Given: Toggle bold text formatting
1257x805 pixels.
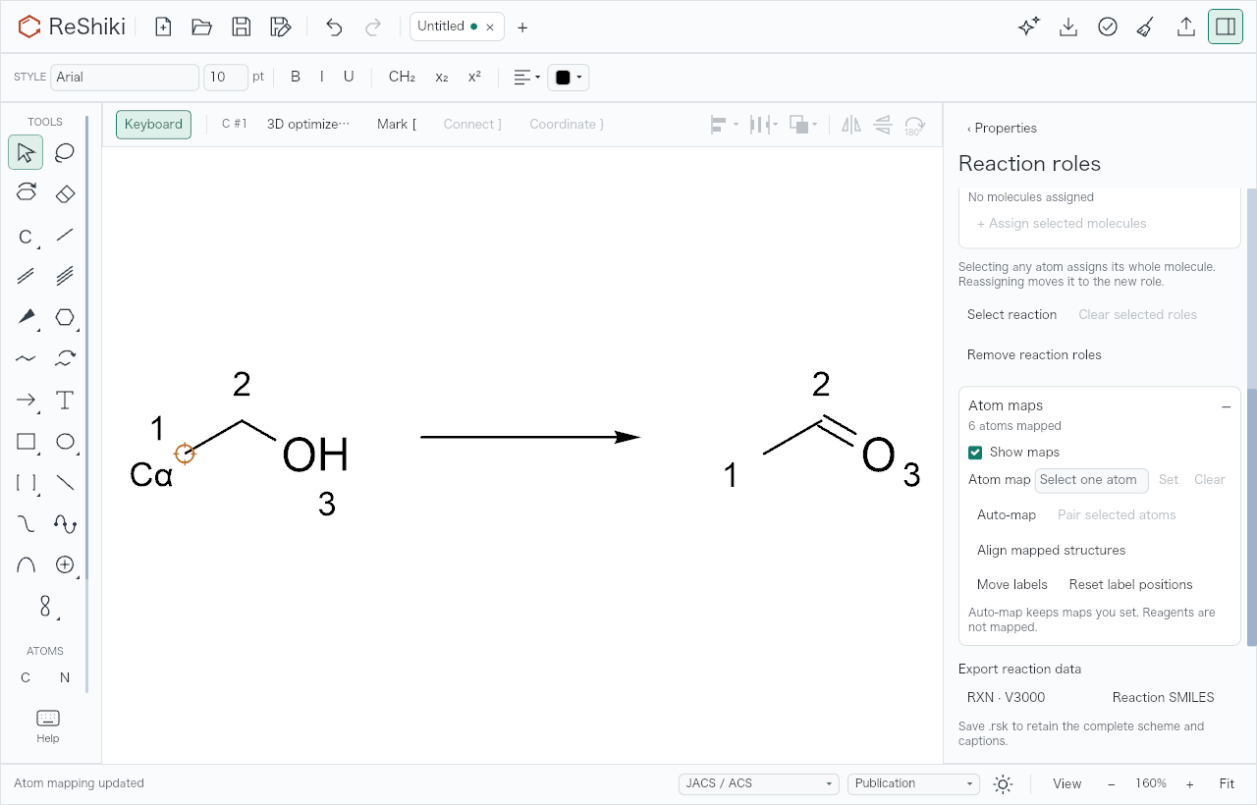Looking at the screenshot, I should pyautogui.click(x=296, y=77).
